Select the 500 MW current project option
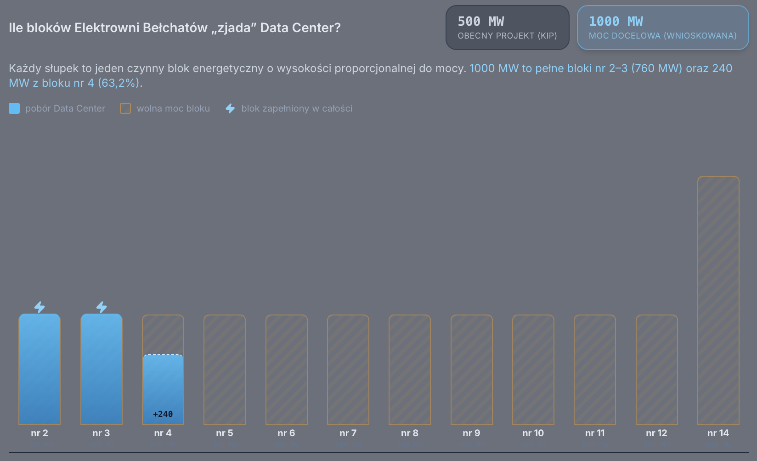This screenshot has width=757, height=461. [x=507, y=28]
